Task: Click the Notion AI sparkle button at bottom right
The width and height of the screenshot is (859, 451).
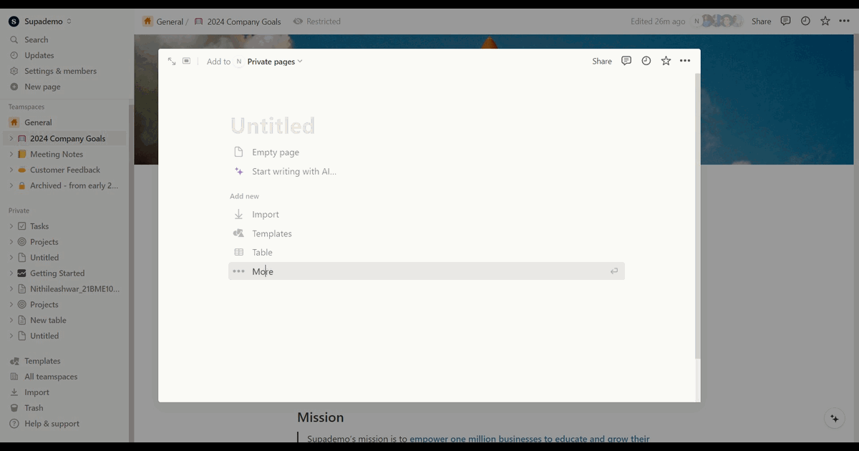Action: pyautogui.click(x=834, y=419)
